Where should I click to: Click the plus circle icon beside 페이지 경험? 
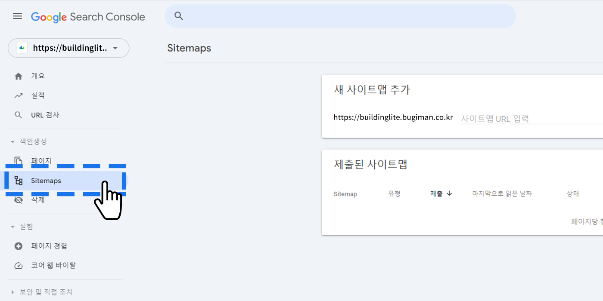pyautogui.click(x=18, y=246)
